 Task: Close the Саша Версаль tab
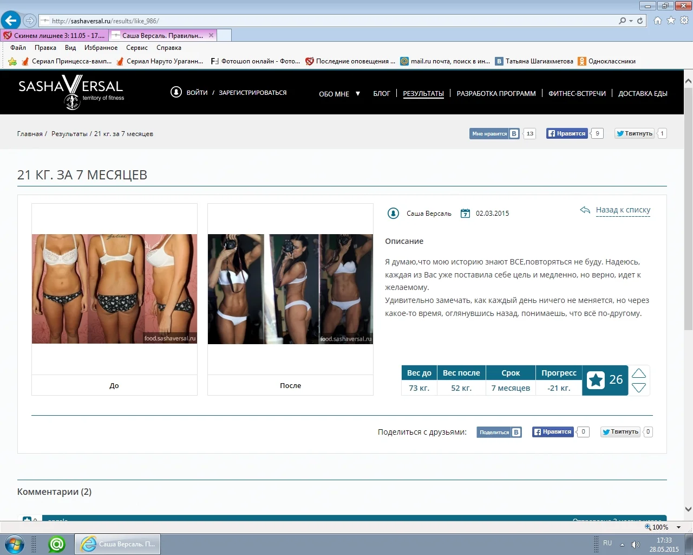[x=211, y=35]
